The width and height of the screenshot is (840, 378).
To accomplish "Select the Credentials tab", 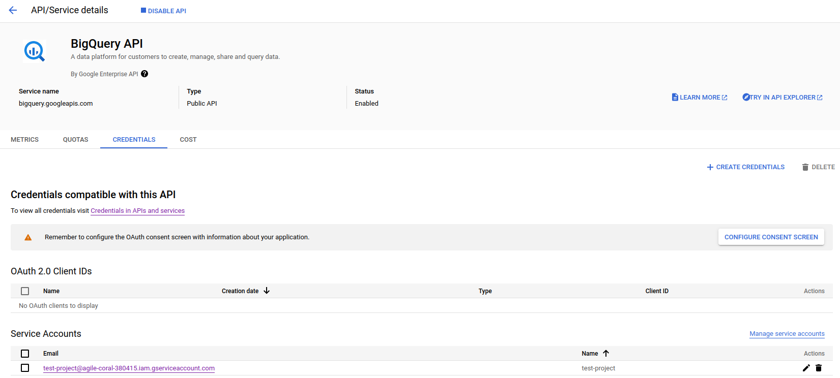I will (134, 139).
